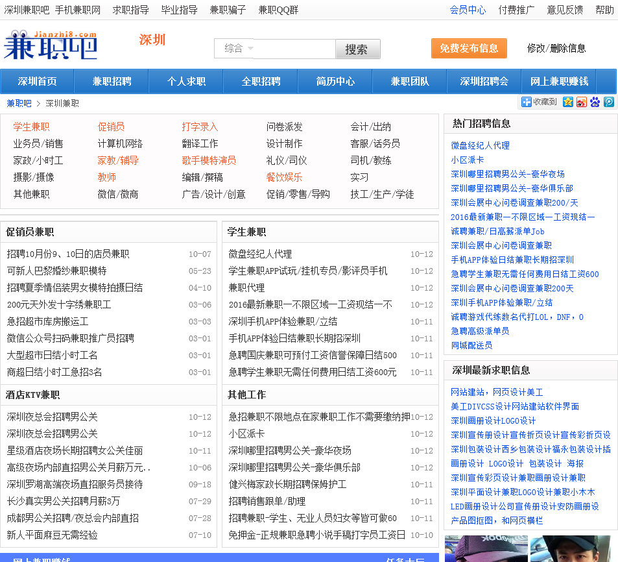Open the 个人求职 nav tab
618x562 pixels.
click(x=186, y=81)
